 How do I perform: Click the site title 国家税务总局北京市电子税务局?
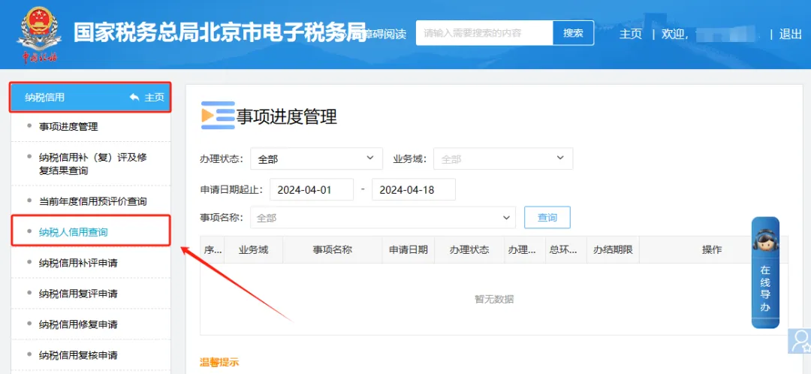219,32
